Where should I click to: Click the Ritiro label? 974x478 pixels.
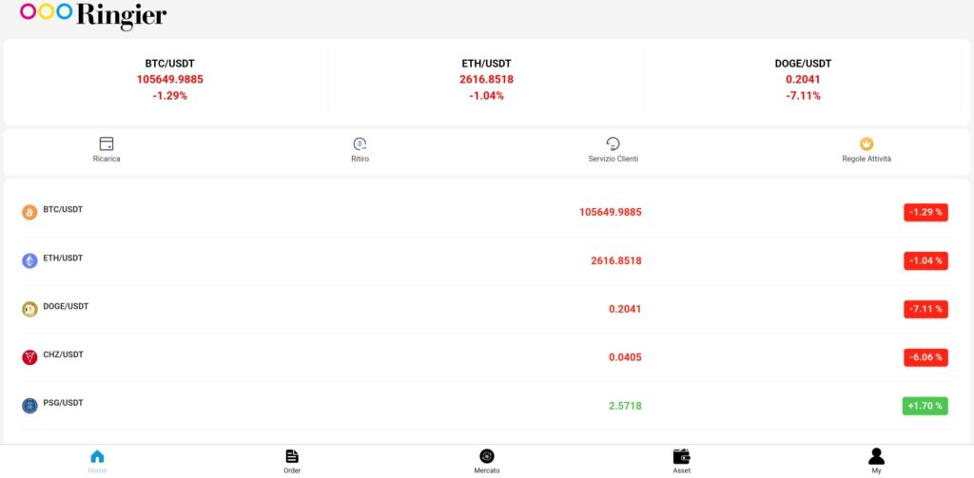[360, 159]
